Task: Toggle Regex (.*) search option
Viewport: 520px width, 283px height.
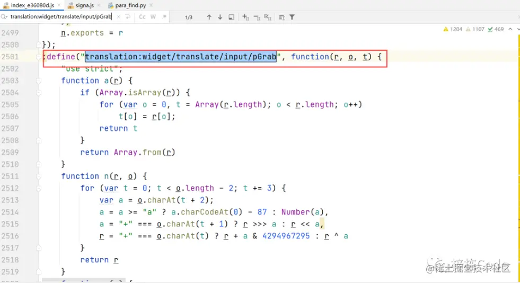Action: click(x=164, y=16)
